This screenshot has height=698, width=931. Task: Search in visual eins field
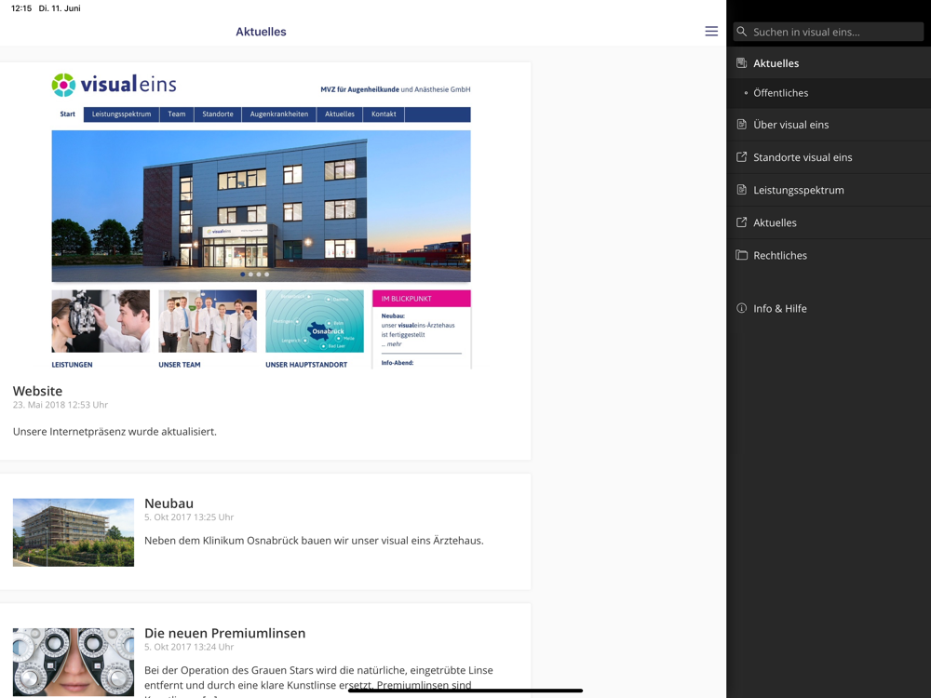click(x=829, y=32)
